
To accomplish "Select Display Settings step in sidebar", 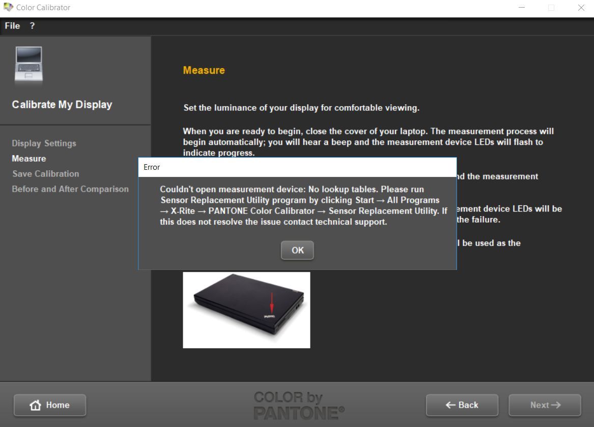I will [x=44, y=143].
